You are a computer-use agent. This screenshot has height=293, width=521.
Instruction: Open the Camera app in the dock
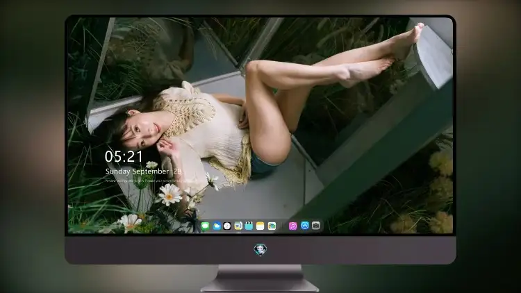(316, 226)
